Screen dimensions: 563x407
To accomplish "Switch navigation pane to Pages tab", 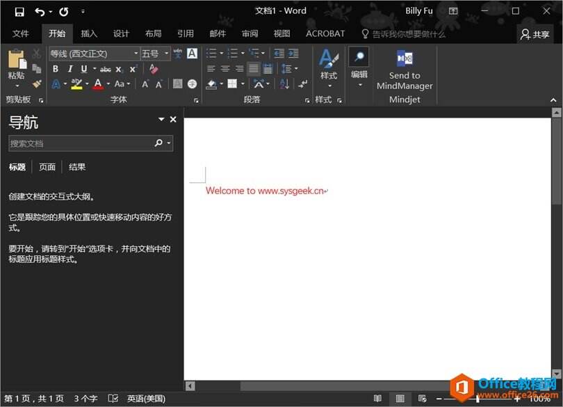I will (x=47, y=167).
